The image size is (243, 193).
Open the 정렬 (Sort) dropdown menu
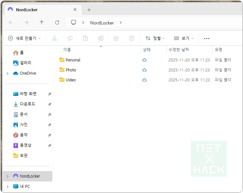pos(155,38)
